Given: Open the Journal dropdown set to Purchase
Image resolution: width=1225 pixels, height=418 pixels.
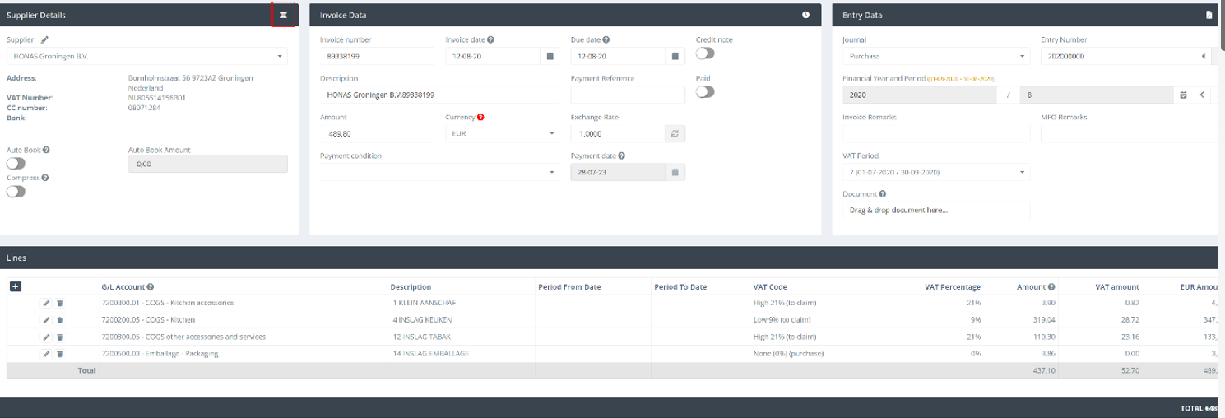Looking at the screenshot, I should (x=935, y=57).
